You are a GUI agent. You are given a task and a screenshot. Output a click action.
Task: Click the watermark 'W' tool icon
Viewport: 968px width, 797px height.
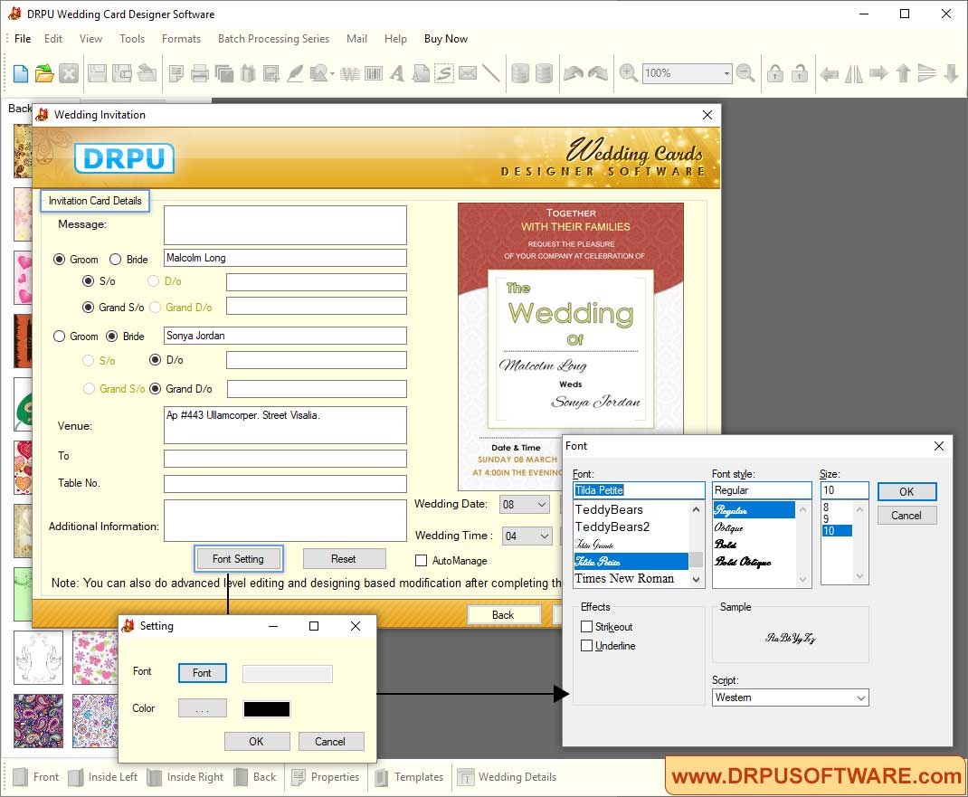(350, 74)
